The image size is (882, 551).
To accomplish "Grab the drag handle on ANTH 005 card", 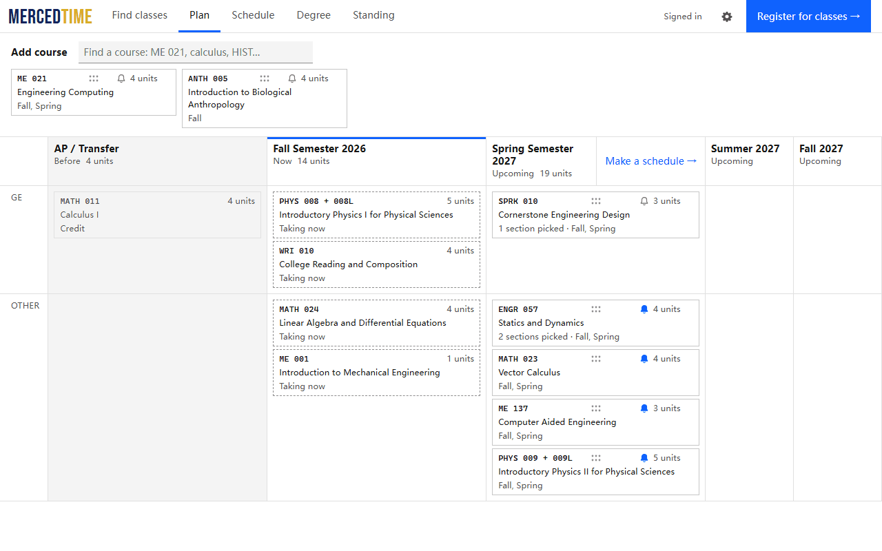I will pos(265,79).
